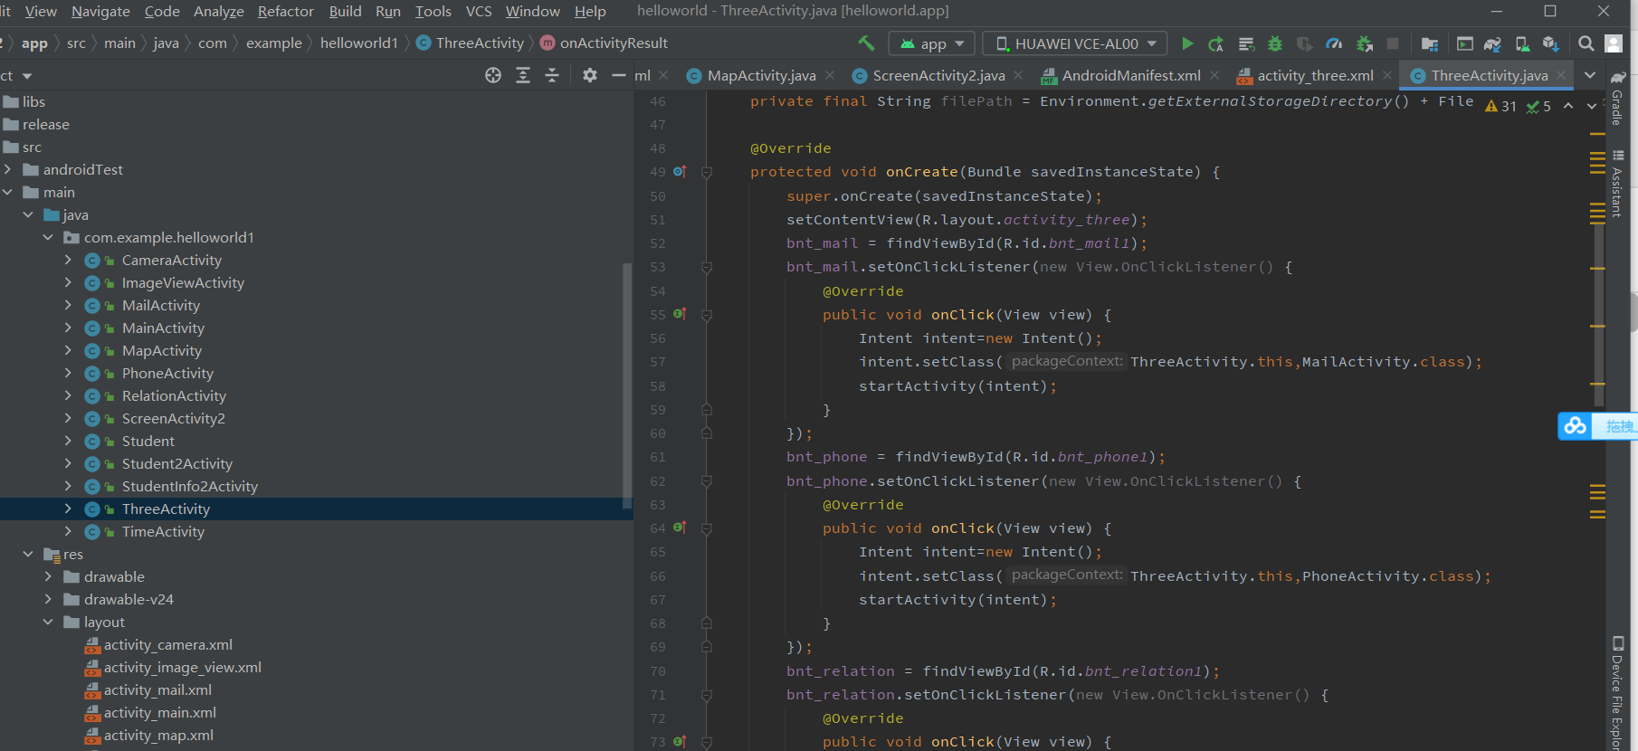Click Collapse All in project panel
Viewport: 1638px width, 751px height.
click(552, 75)
